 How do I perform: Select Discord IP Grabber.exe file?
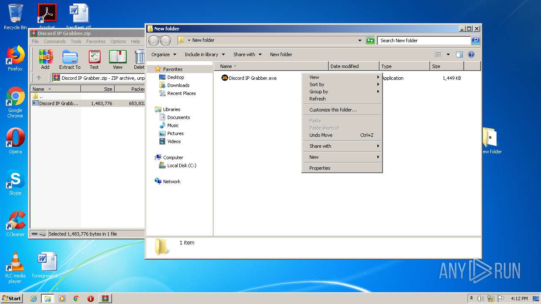[x=249, y=78]
